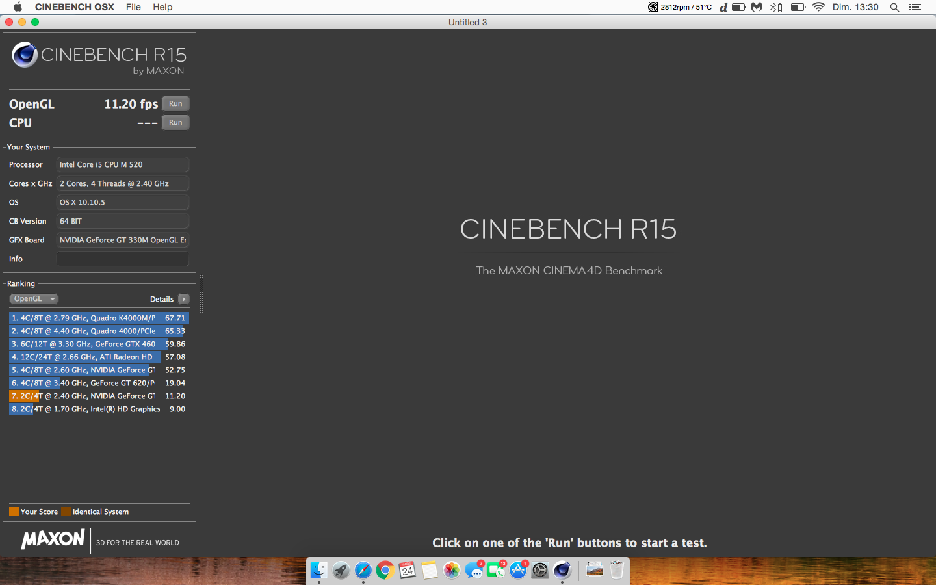Open Calendar from the dock
Image resolution: width=936 pixels, height=585 pixels.
coord(407,571)
